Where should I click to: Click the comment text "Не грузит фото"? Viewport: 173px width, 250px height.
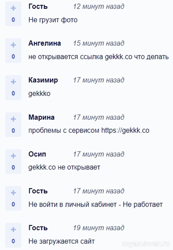(x=53, y=20)
